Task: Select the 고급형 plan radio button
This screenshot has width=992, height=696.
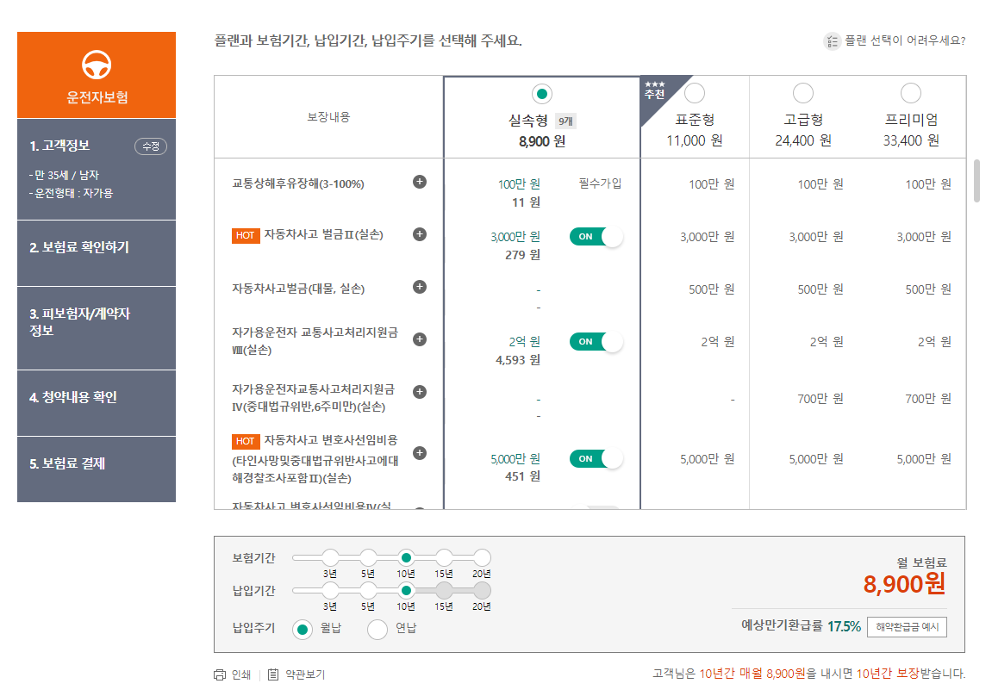Action: click(803, 93)
